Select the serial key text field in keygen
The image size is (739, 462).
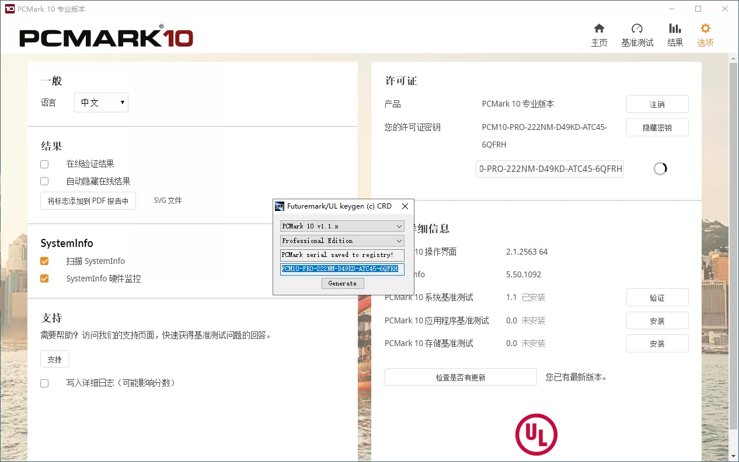tap(341, 269)
